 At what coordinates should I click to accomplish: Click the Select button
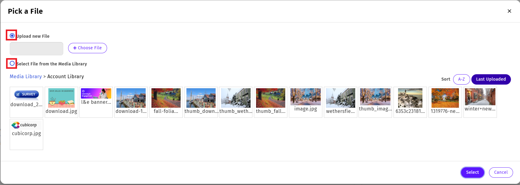coord(473,173)
